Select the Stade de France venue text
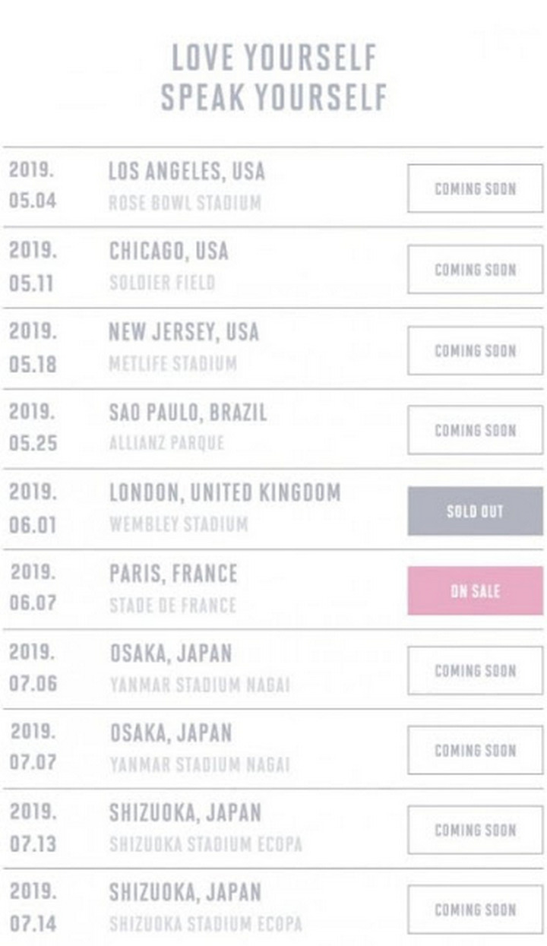Viewport: 547px width, 946px height. click(172, 606)
